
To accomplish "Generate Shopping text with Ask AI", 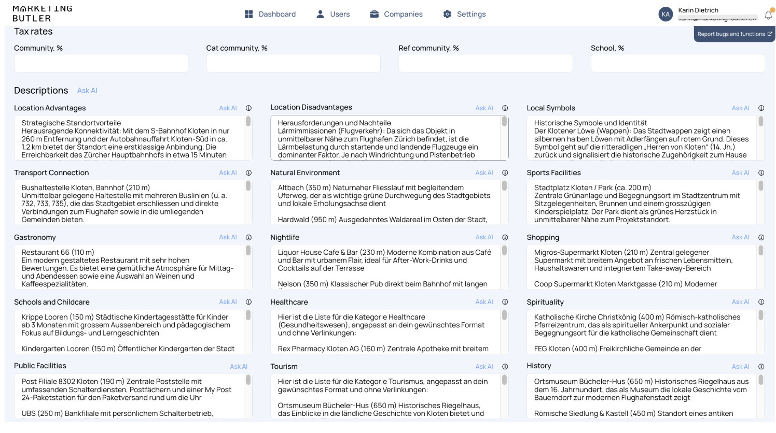I will (x=740, y=237).
